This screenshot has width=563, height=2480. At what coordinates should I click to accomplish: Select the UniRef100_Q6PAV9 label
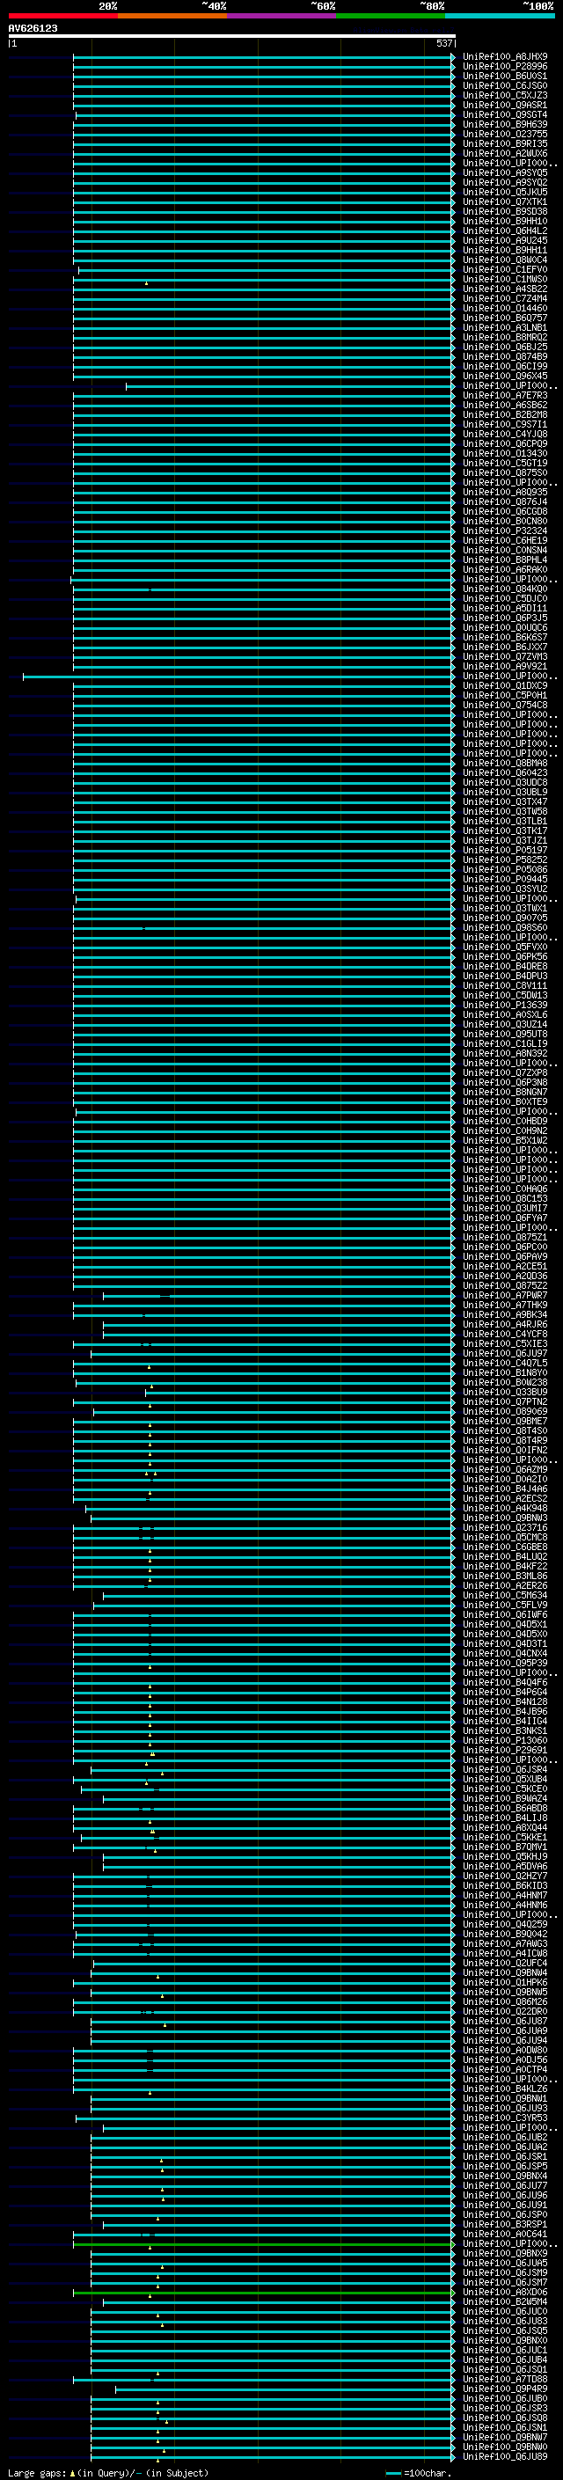[x=505, y=1256]
